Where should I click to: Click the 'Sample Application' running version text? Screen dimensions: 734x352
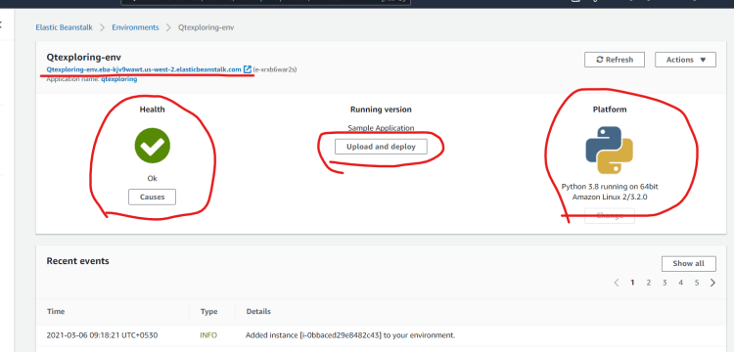(x=381, y=128)
